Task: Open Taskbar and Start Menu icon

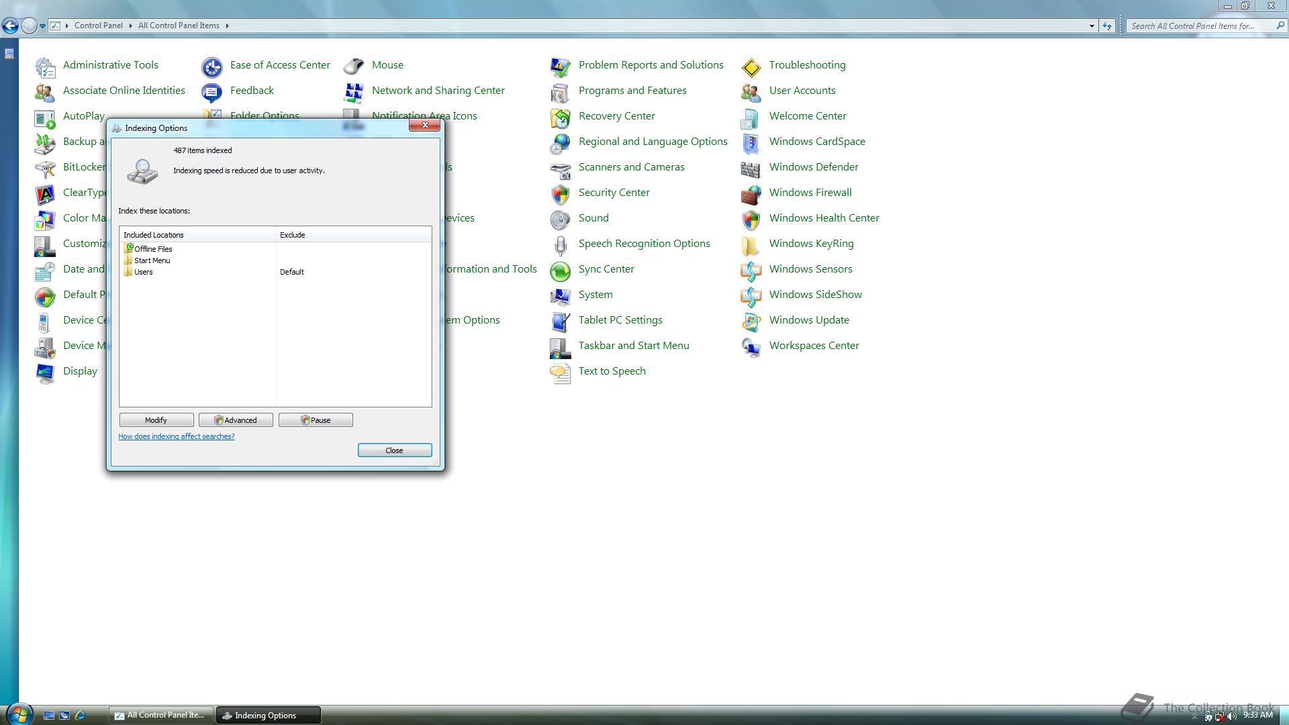Action: (x=561, y=347)
